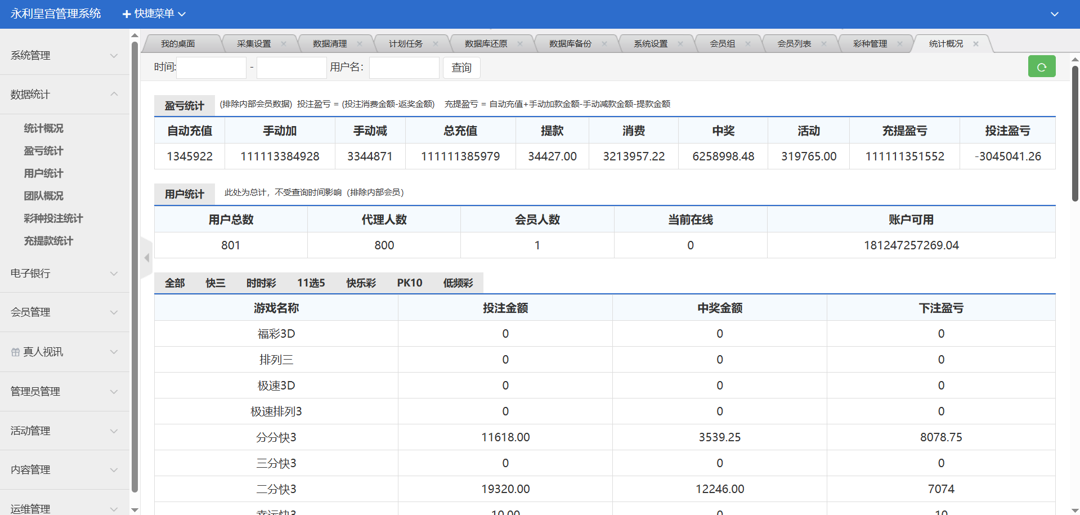Viewport: 1080px width, 515px height.
Task: Select the 快三 game category tab
Action: [216, 283]
